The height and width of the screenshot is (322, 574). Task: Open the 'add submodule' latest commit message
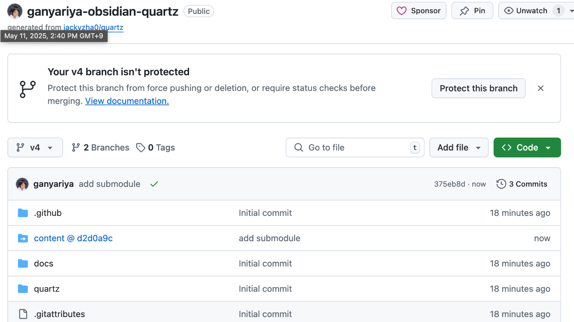(109, 184)
